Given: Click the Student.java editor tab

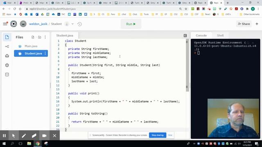Looking at the screenshot, I should pos(65,36).
